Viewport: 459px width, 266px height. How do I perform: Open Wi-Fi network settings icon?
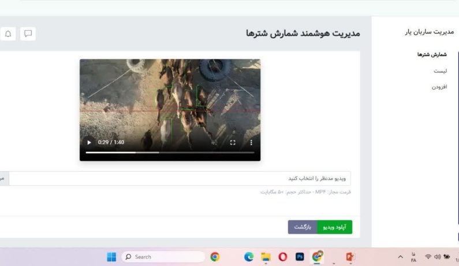[428, 257]
